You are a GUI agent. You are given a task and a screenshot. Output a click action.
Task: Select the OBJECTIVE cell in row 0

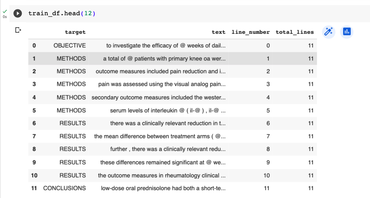coord(70,45)
